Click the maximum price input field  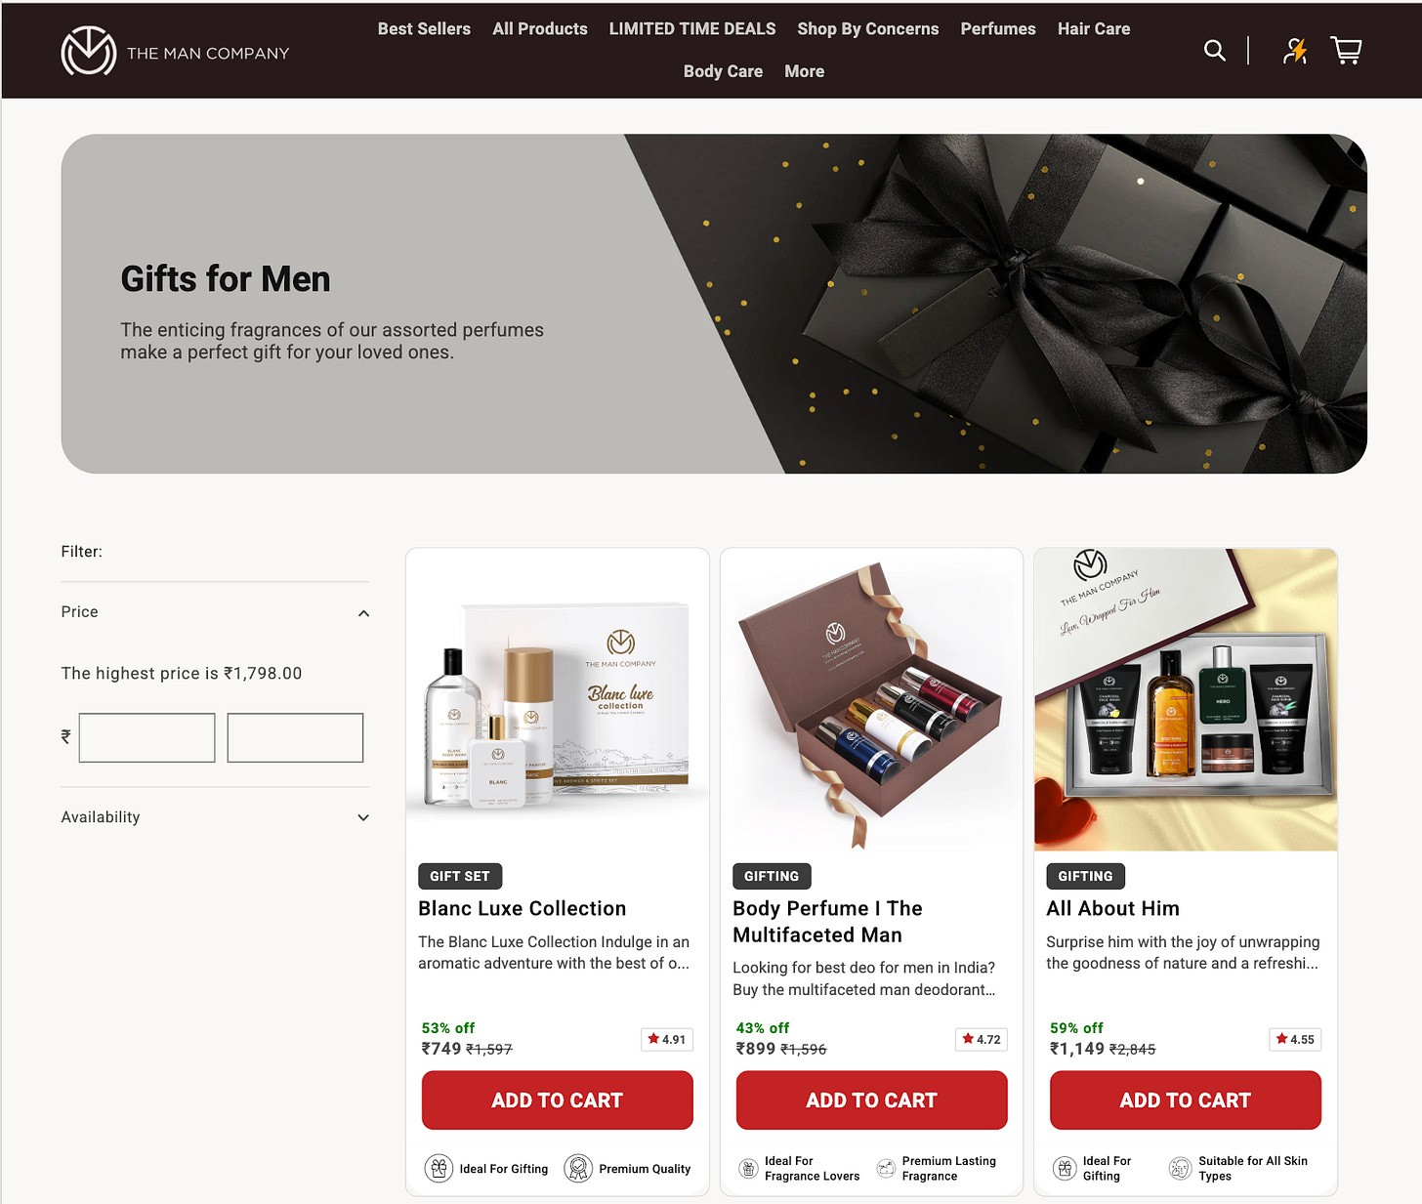[295, 737]
